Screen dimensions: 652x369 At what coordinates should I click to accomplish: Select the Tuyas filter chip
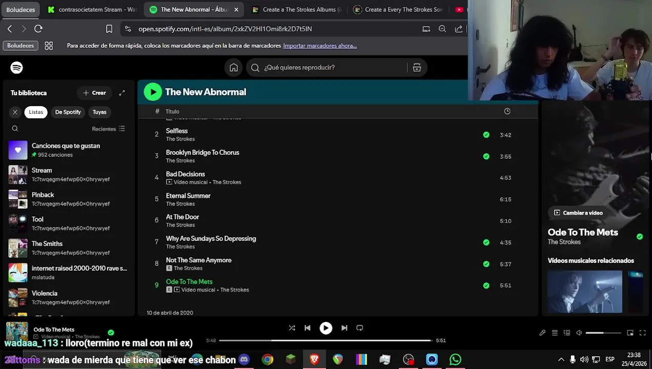[99, 112]
